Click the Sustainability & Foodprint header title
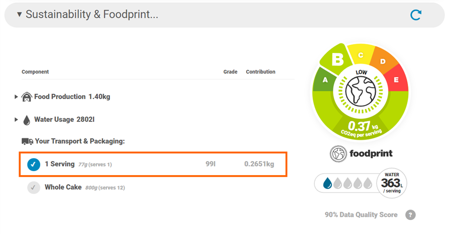 [92, 14]
